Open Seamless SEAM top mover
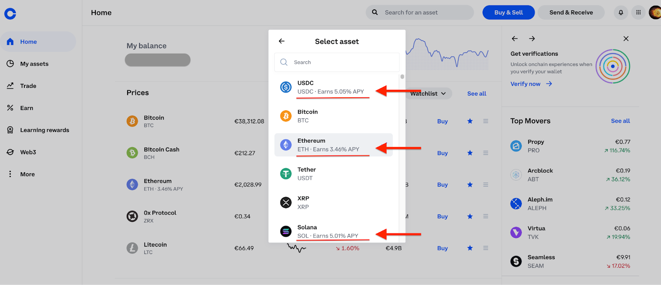This screenshot has height=285, width=661. pos(570,261)
